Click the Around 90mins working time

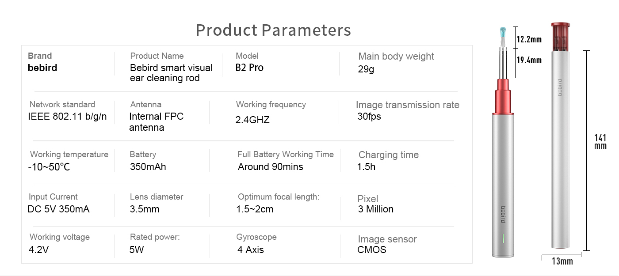[271, 167]
